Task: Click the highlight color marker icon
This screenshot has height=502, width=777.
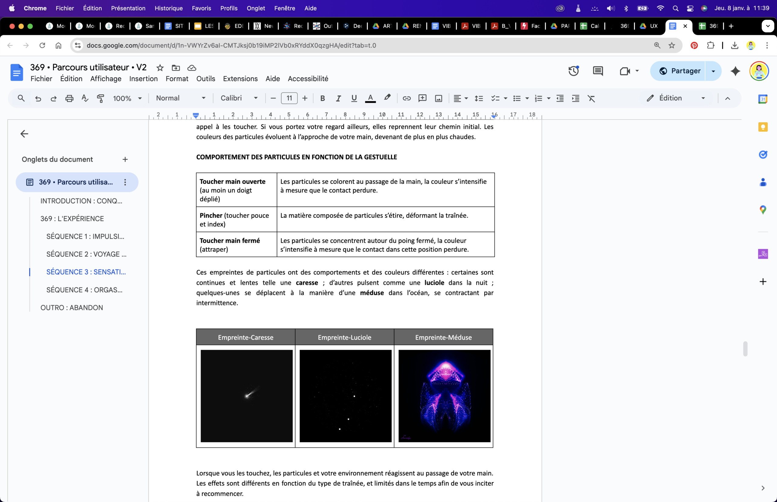Action: click(387, 97)
